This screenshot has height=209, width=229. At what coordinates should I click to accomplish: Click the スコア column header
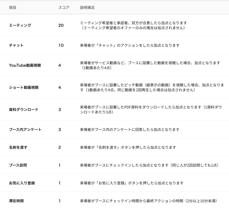pyautogui.click(x=64, y=8)
